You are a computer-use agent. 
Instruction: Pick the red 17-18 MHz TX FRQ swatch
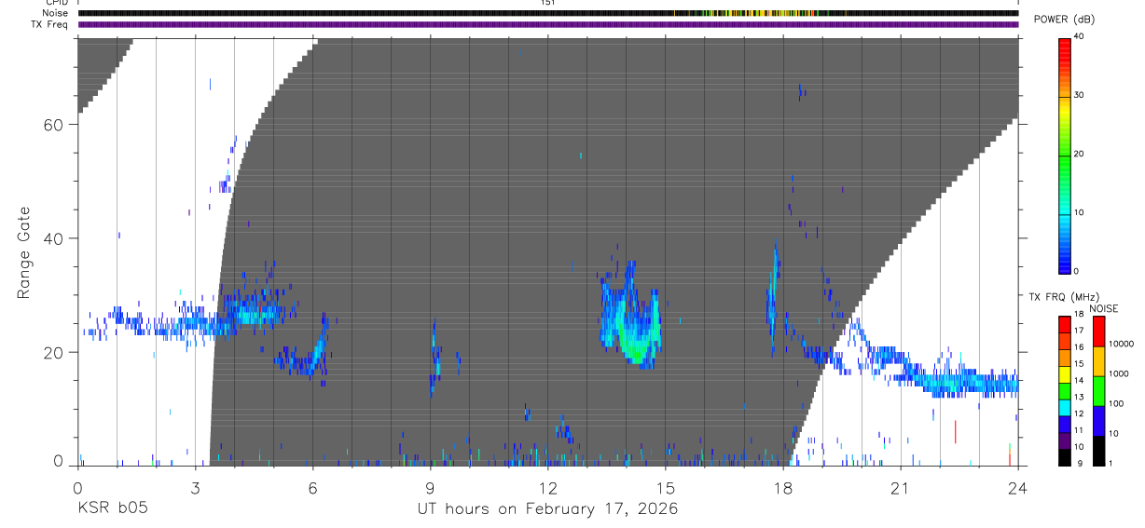1064,325
